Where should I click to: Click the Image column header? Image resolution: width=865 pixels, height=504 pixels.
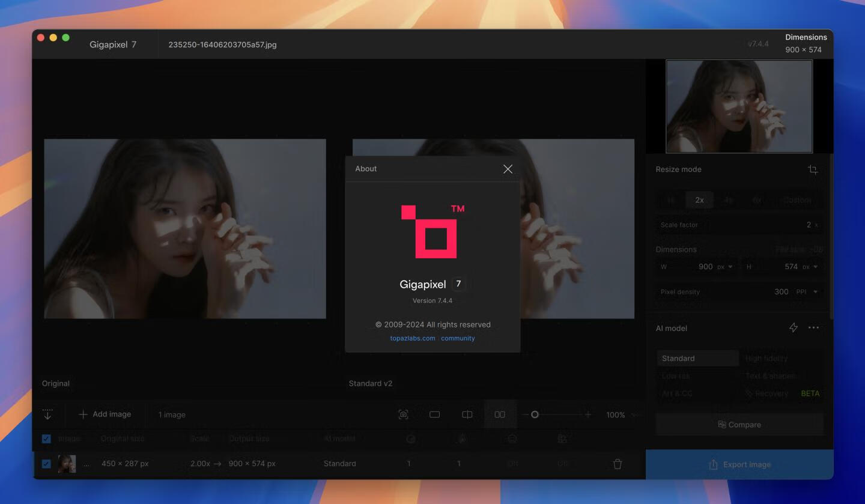click(69, 439)
